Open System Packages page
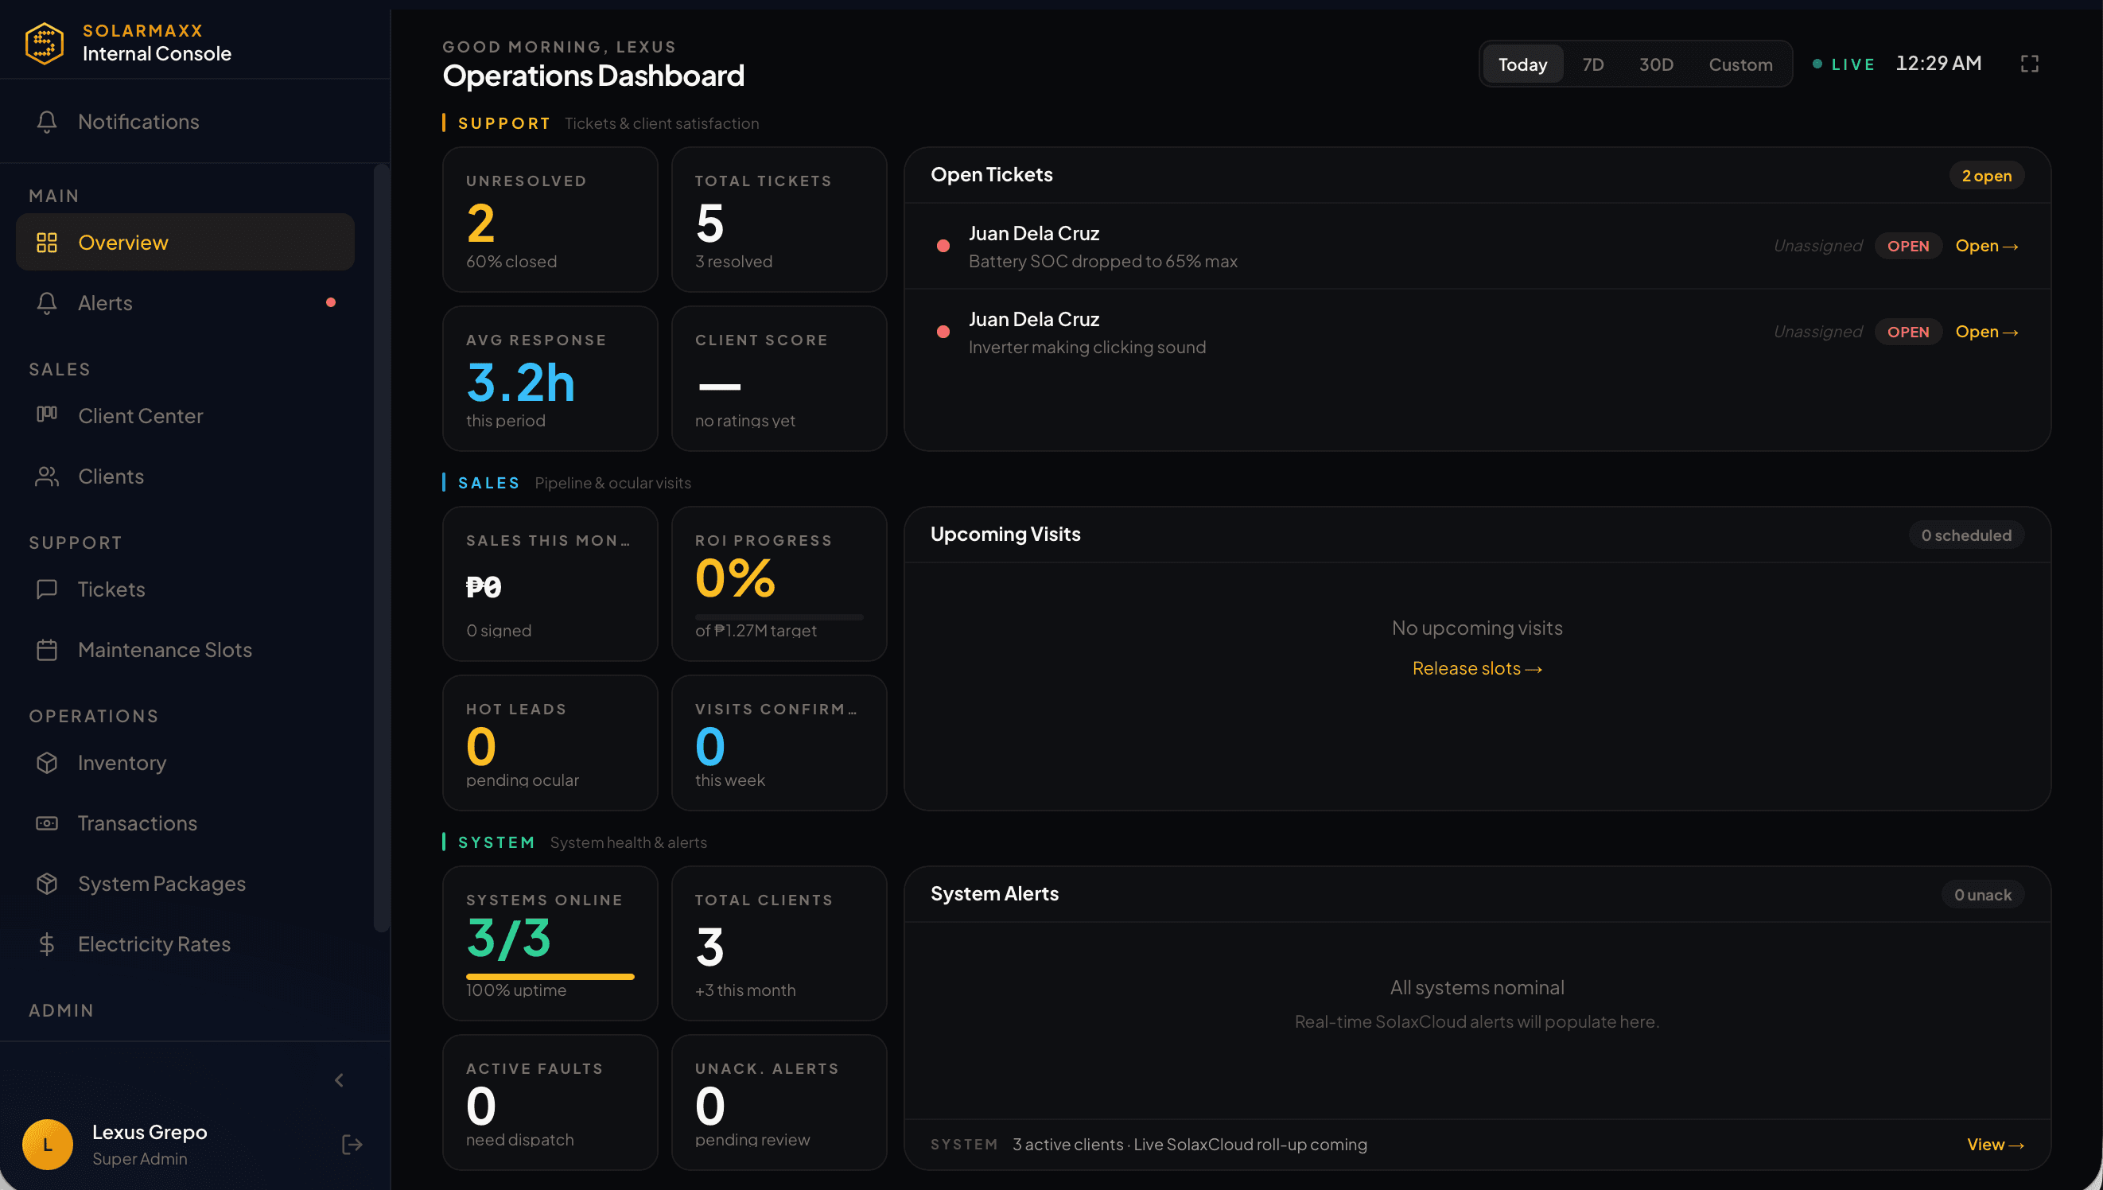The image size is (2103, 1190). pos(185,884)
